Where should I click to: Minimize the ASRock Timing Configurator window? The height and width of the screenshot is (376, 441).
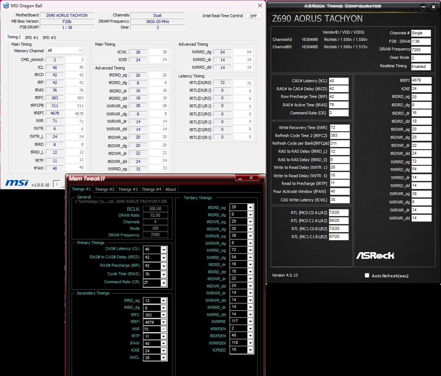423,7
